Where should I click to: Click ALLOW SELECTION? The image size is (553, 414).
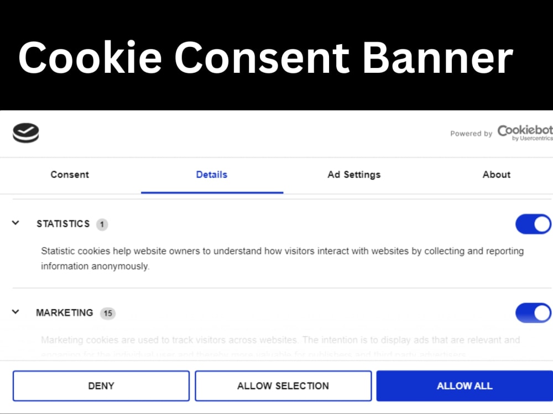(x=283, y=386)
